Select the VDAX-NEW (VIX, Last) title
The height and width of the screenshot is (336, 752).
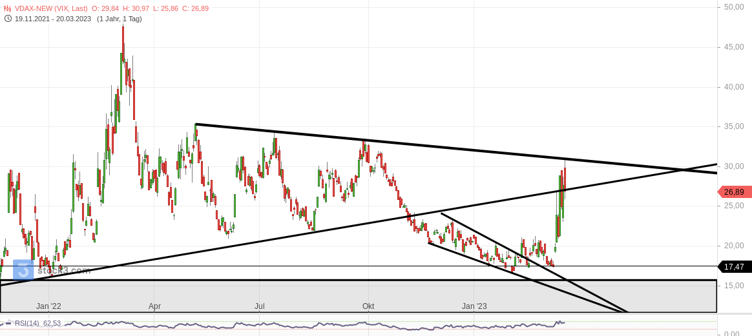pos(51,8)
